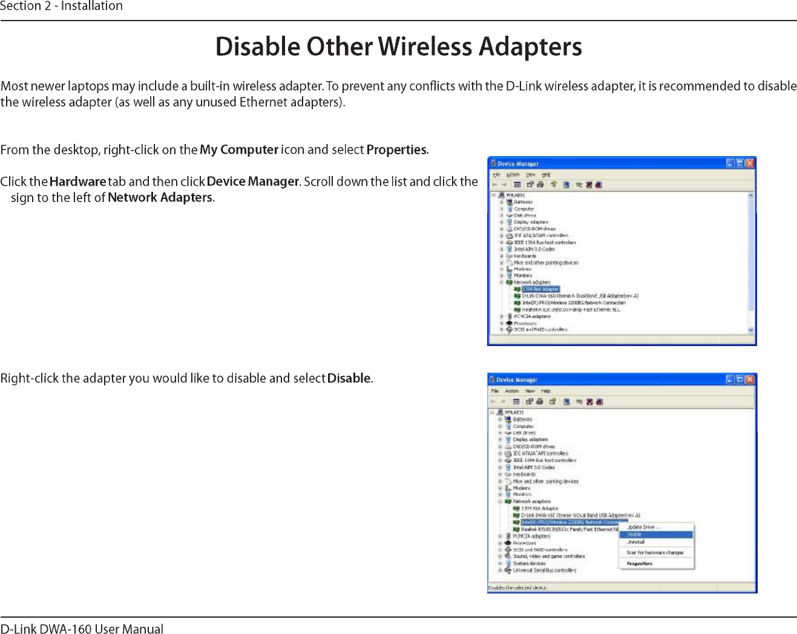
Task: Click DVD/CD-ROM drives icon in upper window tree
Action: (510, 229)
